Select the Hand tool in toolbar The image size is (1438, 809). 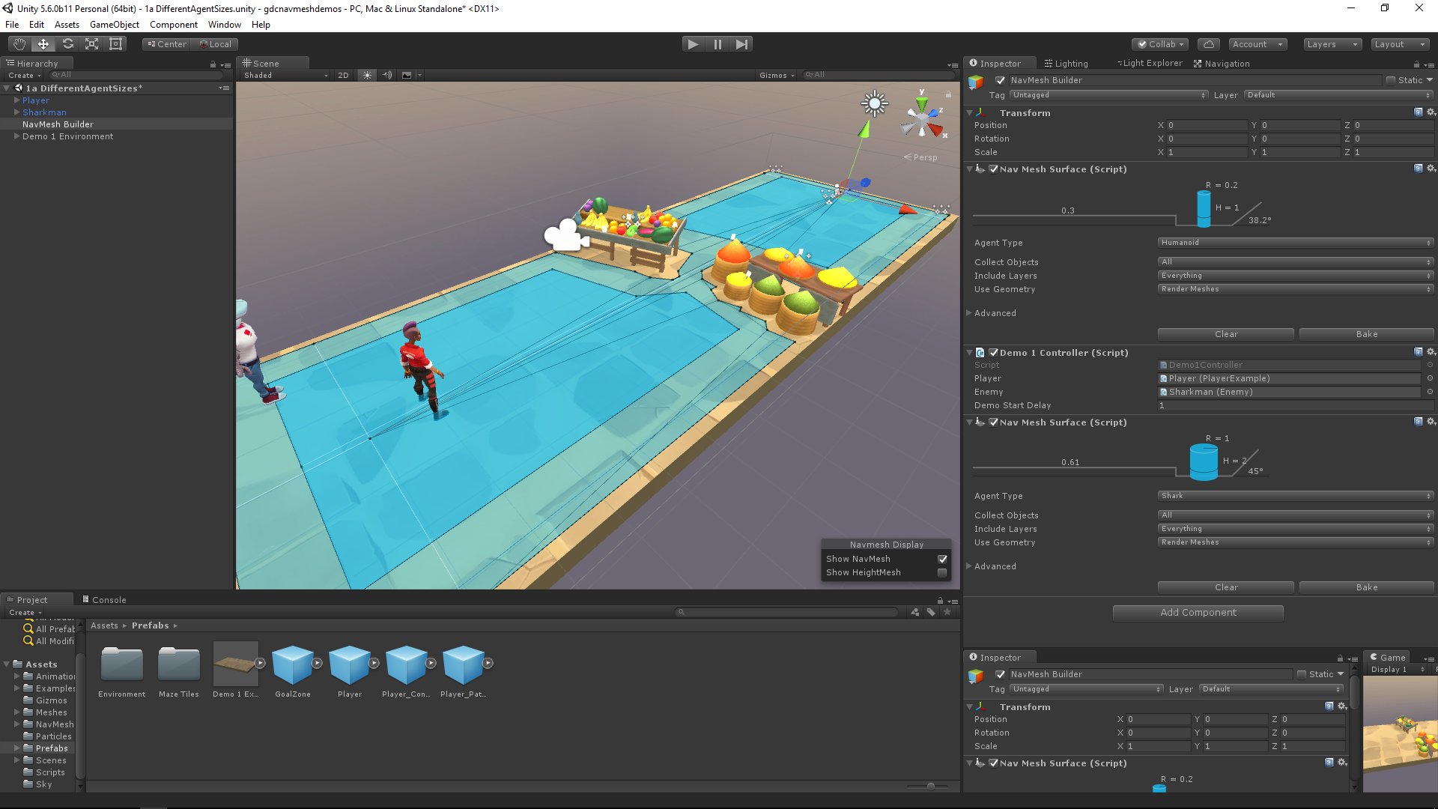point(19,43)
